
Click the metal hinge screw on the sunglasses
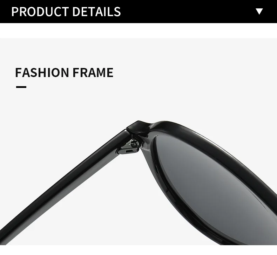click(134, 143)
